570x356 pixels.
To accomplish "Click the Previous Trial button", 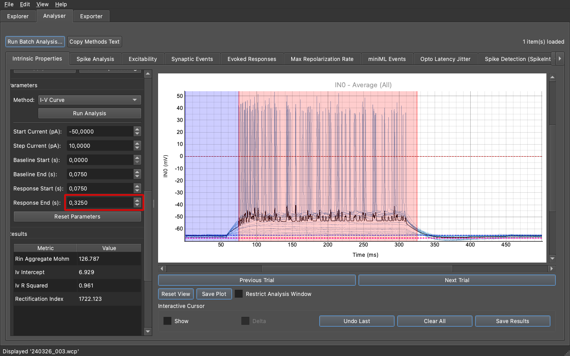I will coord(257,280).
